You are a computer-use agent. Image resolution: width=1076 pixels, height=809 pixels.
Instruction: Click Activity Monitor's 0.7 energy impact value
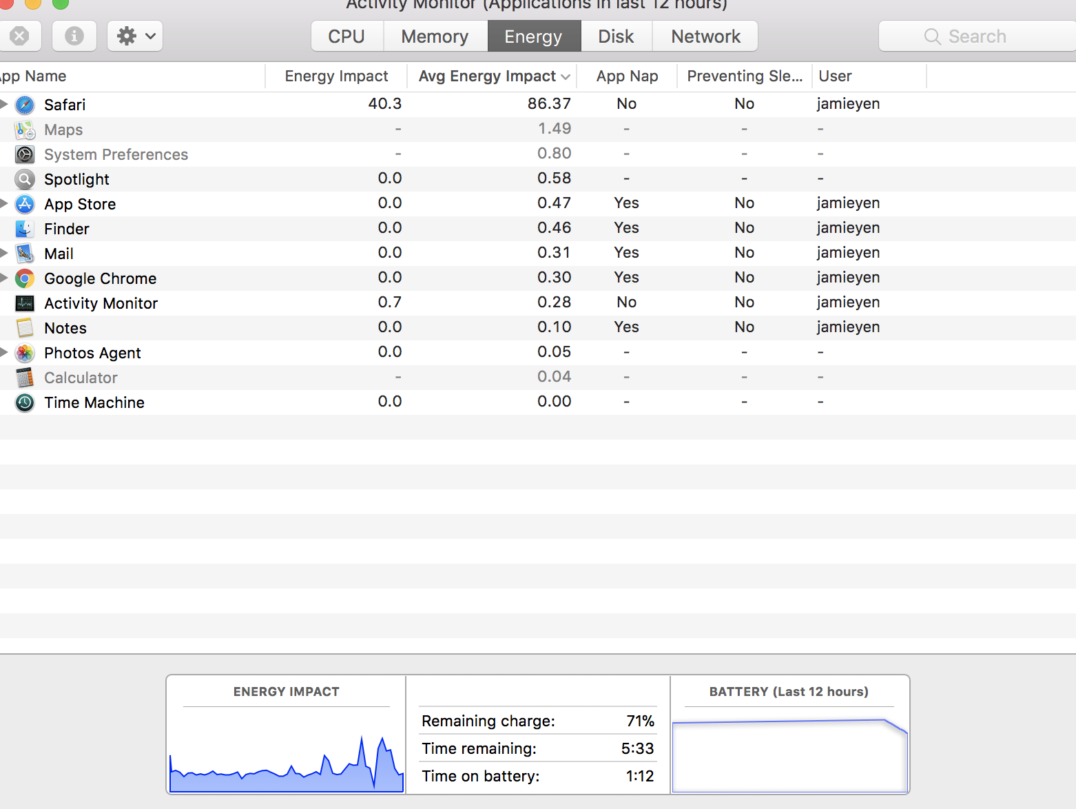coord(390,302)
